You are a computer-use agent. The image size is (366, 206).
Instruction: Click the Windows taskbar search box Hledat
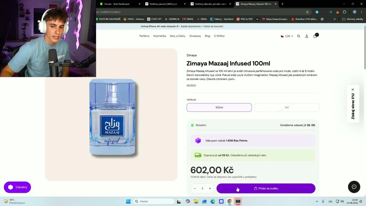(154, 201)
